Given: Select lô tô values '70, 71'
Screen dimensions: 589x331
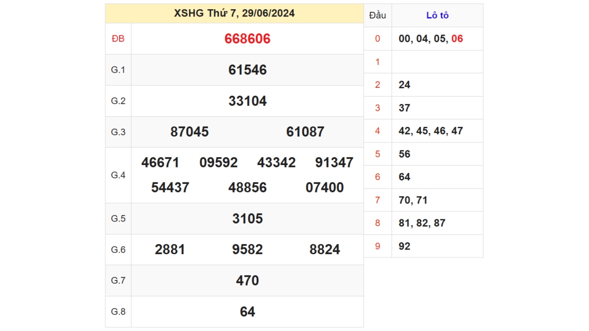Looking at the screenshot, I should (x=413, y=200).
